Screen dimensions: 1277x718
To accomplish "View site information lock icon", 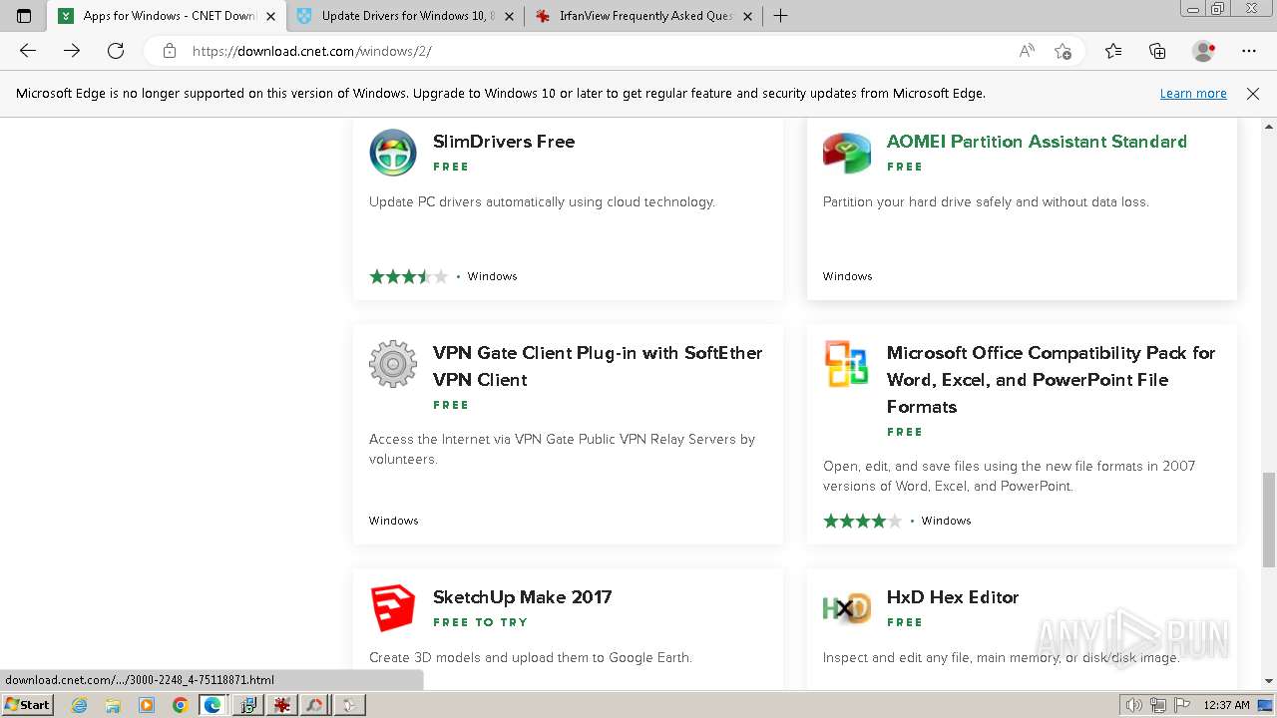I will point(170,51).
